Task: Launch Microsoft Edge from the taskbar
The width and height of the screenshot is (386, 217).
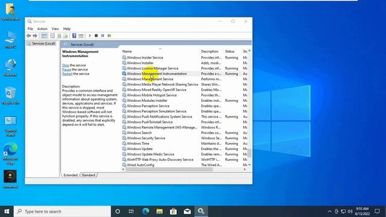Action: click(145, 212)
